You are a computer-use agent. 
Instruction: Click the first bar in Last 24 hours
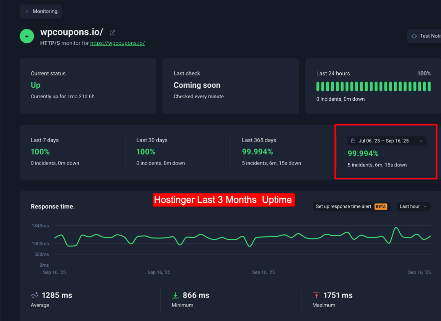tap(318, 86)
